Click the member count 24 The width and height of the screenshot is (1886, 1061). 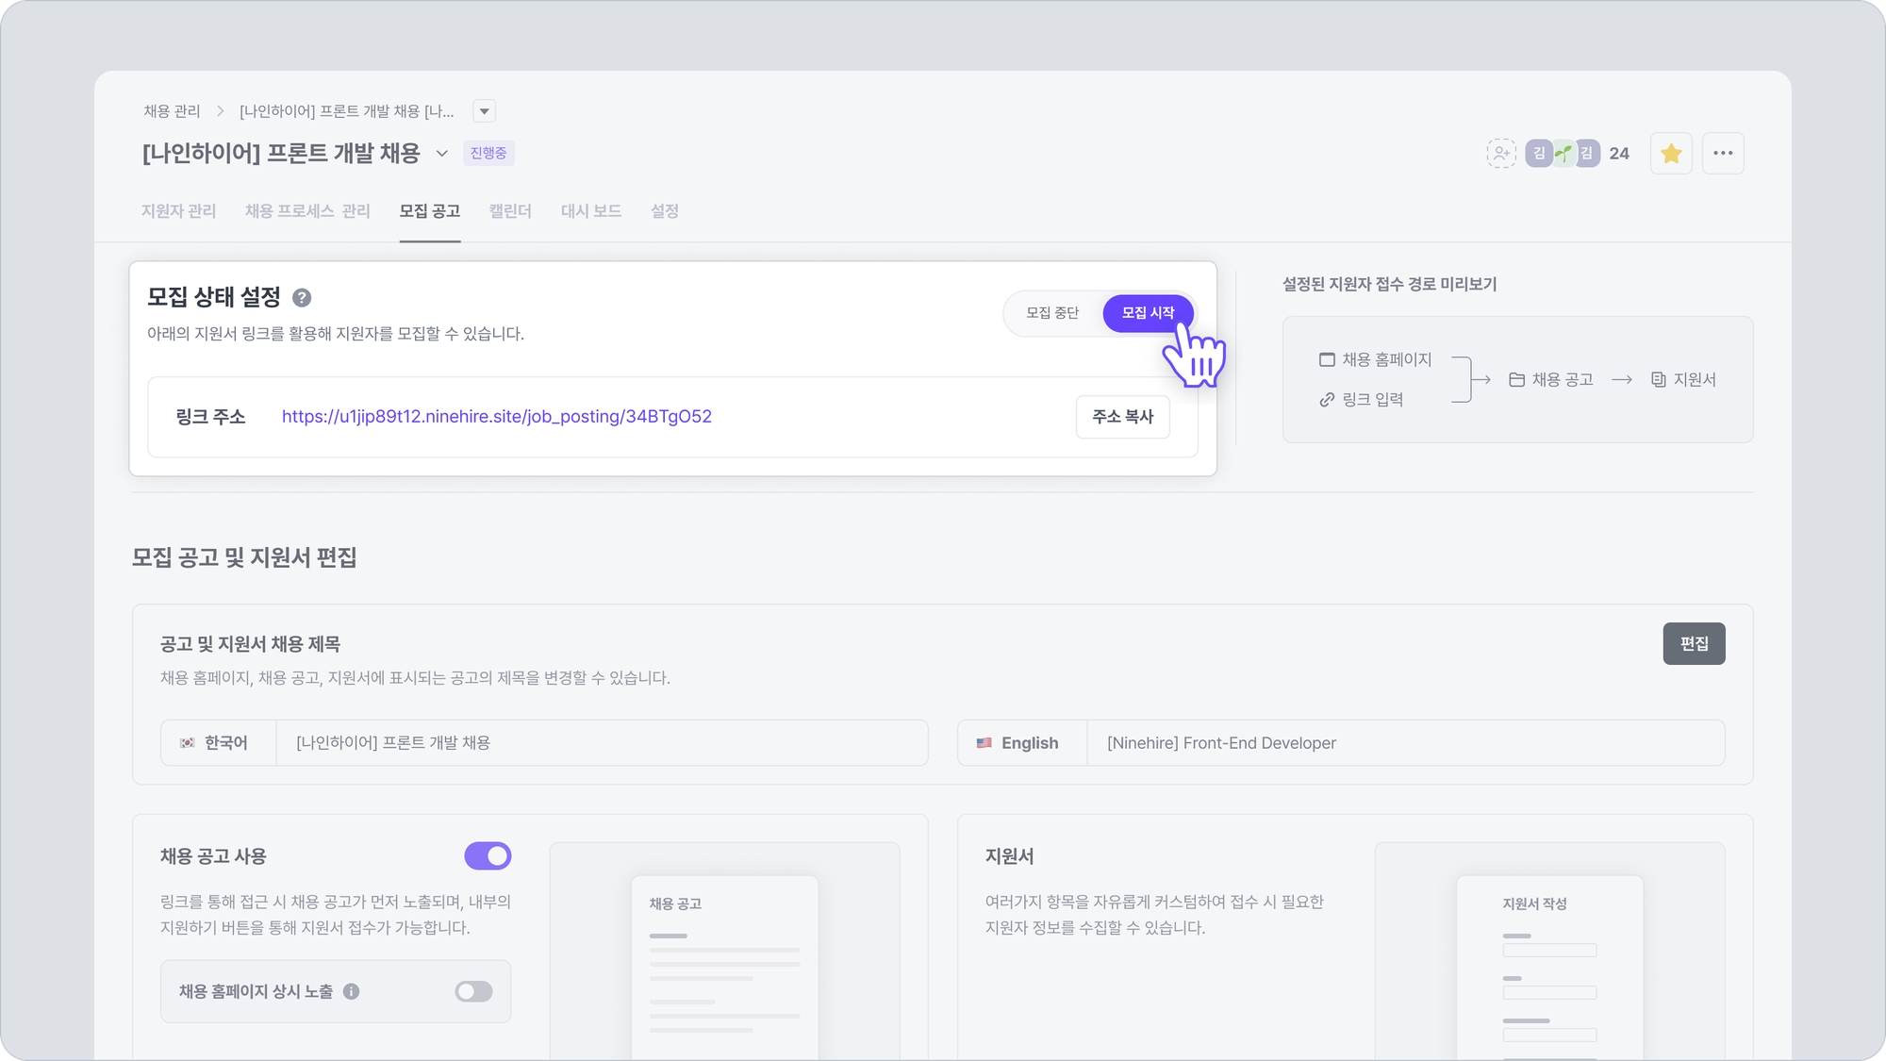(x=1619, y=153)
